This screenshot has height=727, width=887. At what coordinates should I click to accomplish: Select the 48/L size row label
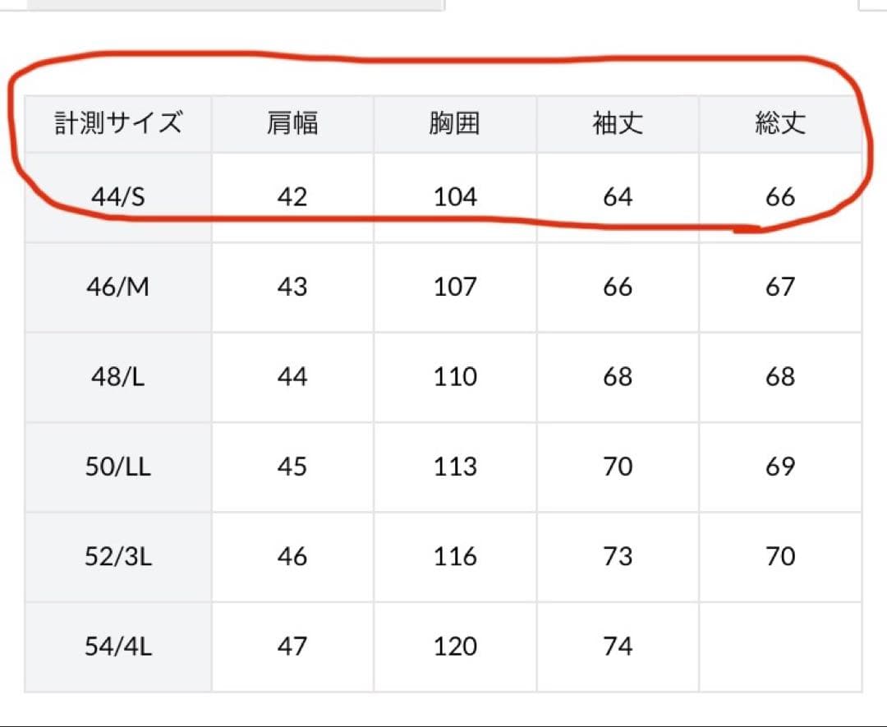(118, 377)
